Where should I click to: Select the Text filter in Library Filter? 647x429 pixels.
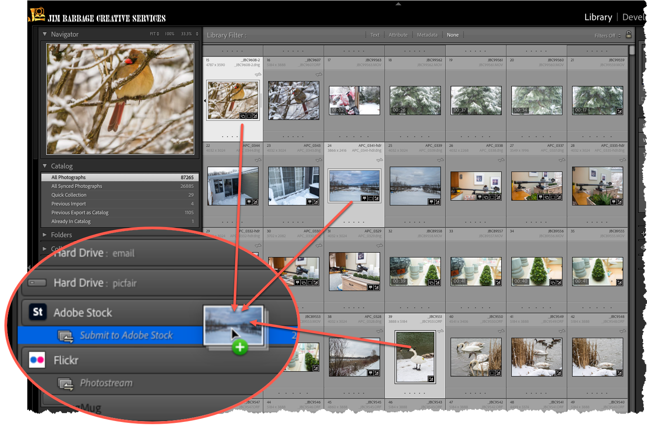click(x=375, y=35)
